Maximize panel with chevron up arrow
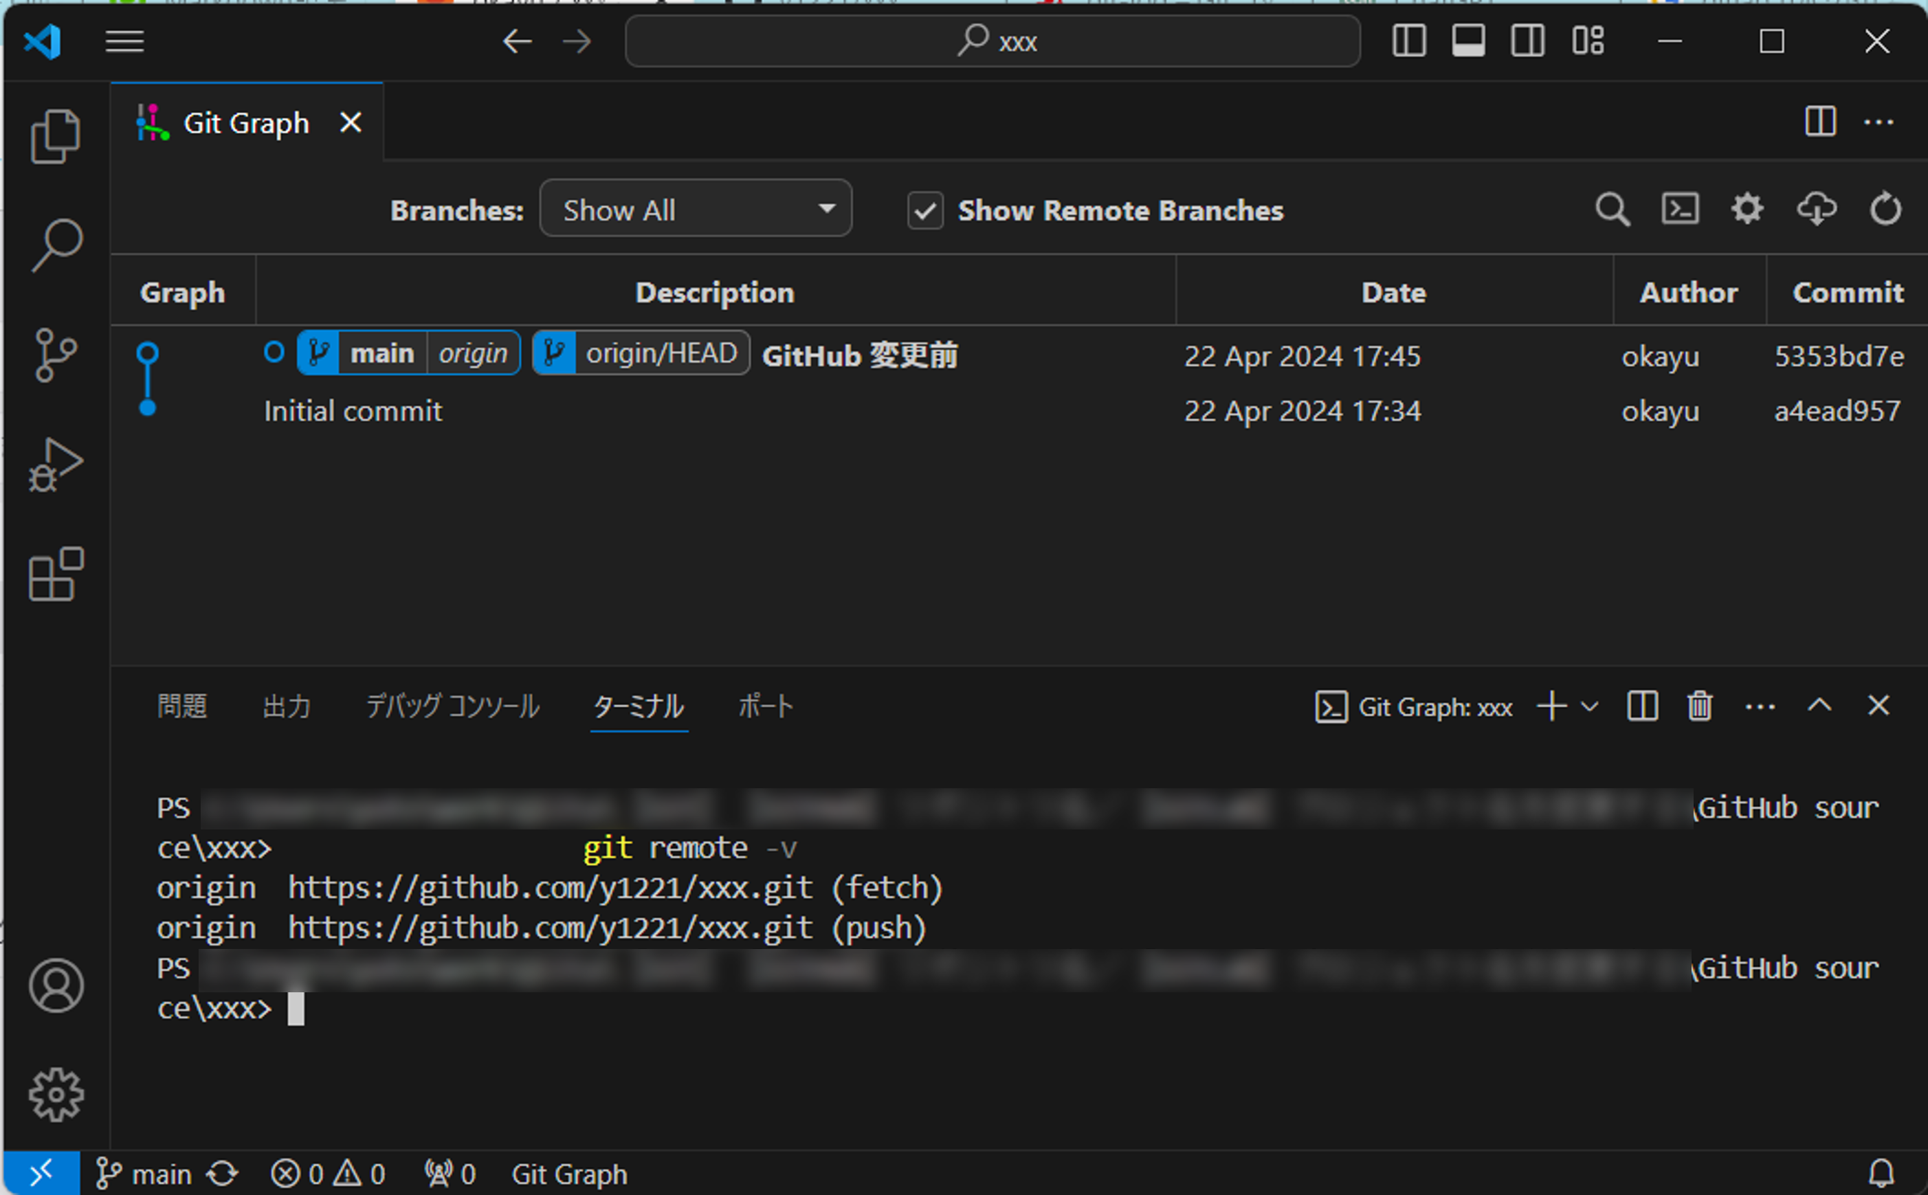This screenshot has width=1928, height=1195. 1819,706
